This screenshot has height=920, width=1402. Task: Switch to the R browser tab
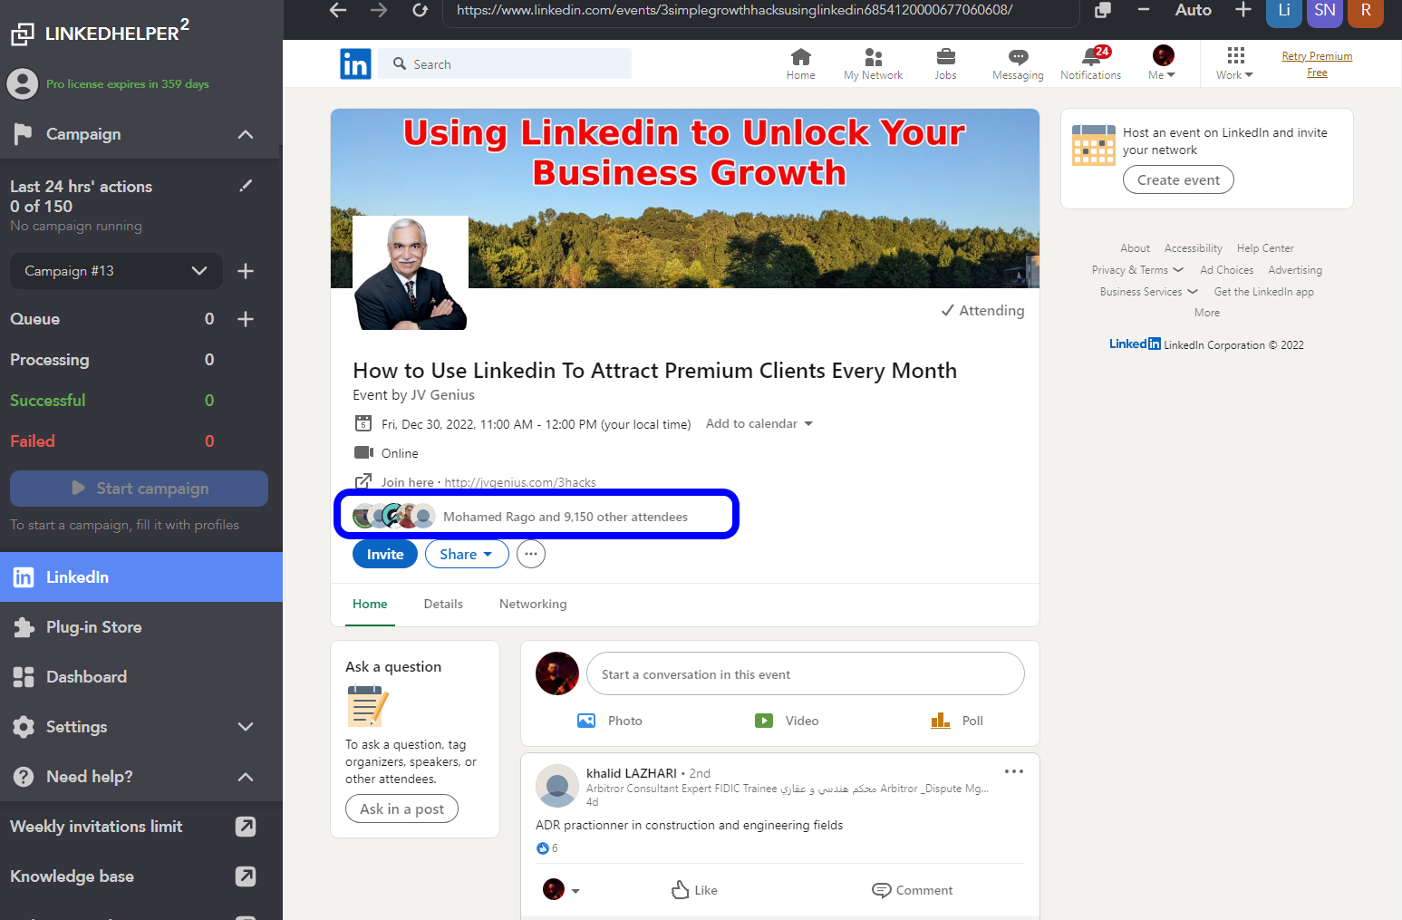[1366, 12]
